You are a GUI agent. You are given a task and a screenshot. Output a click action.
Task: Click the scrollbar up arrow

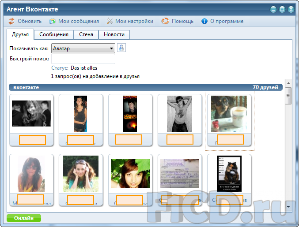pyautogui.click(x=288, y=83)
